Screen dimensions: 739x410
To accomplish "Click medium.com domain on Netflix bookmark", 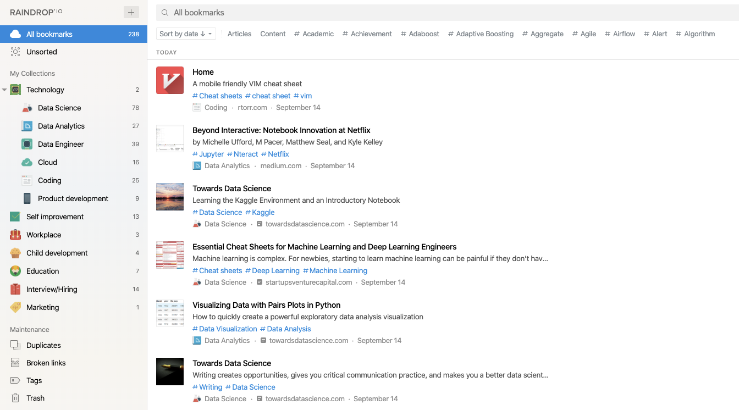I will point(281,165).
